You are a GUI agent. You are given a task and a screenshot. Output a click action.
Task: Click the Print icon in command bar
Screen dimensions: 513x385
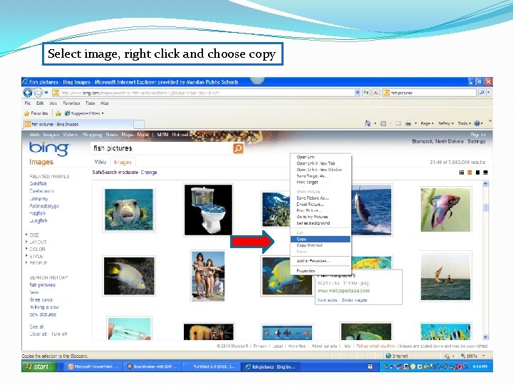pyautogui.click(x=408, y=123)
